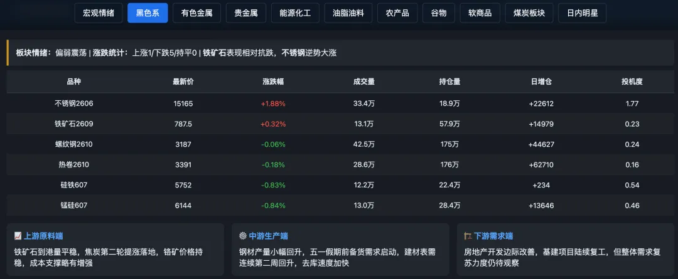
Task: Switch to the 谷物 tab
Action: click(x=439, y=13)
